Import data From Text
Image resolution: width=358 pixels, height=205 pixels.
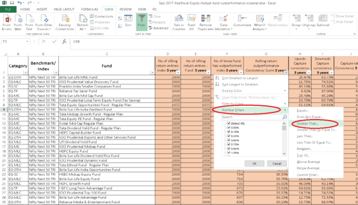tap(29, 23)
